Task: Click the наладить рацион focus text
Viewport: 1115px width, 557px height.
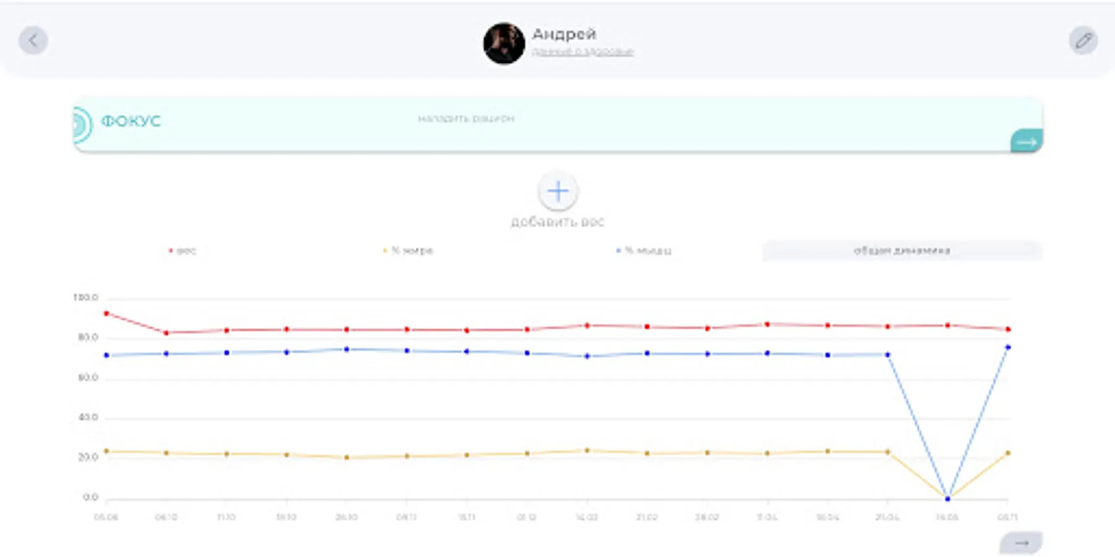Action: coord(466,118)
